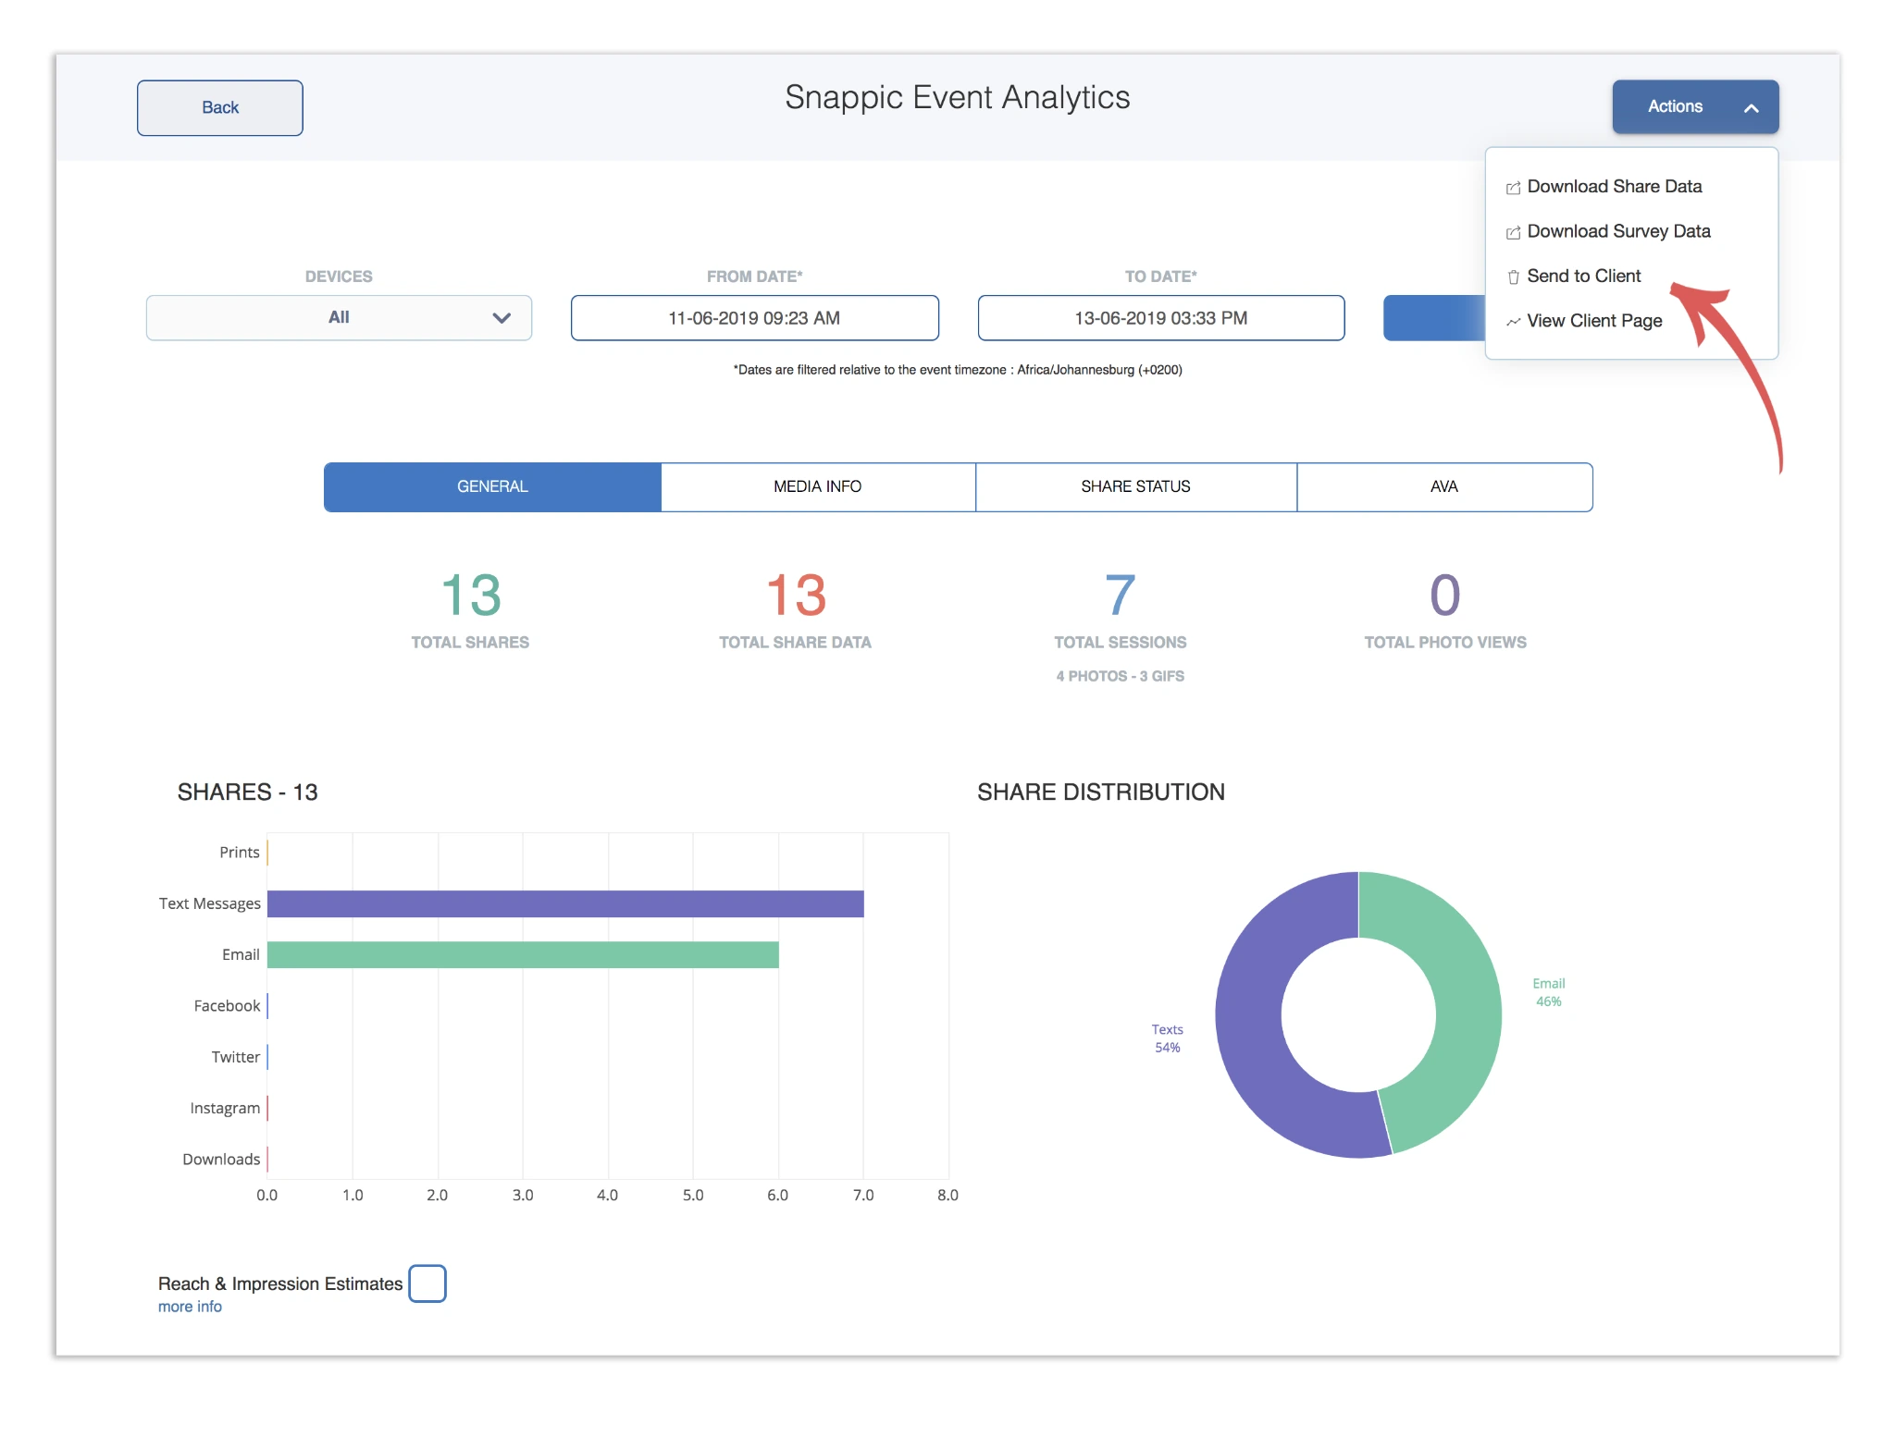Click the event timezone note text
Image resolution: width=1895 pixels, height=1437 pixels.
coord(958,370)
